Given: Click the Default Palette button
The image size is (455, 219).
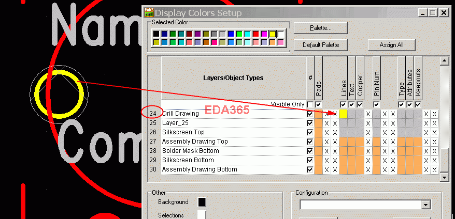Looking at the screenshot, I should (x=321, y=45).
